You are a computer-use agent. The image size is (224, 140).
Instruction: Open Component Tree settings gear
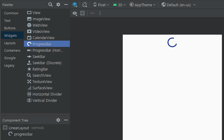tap(58, 120)
